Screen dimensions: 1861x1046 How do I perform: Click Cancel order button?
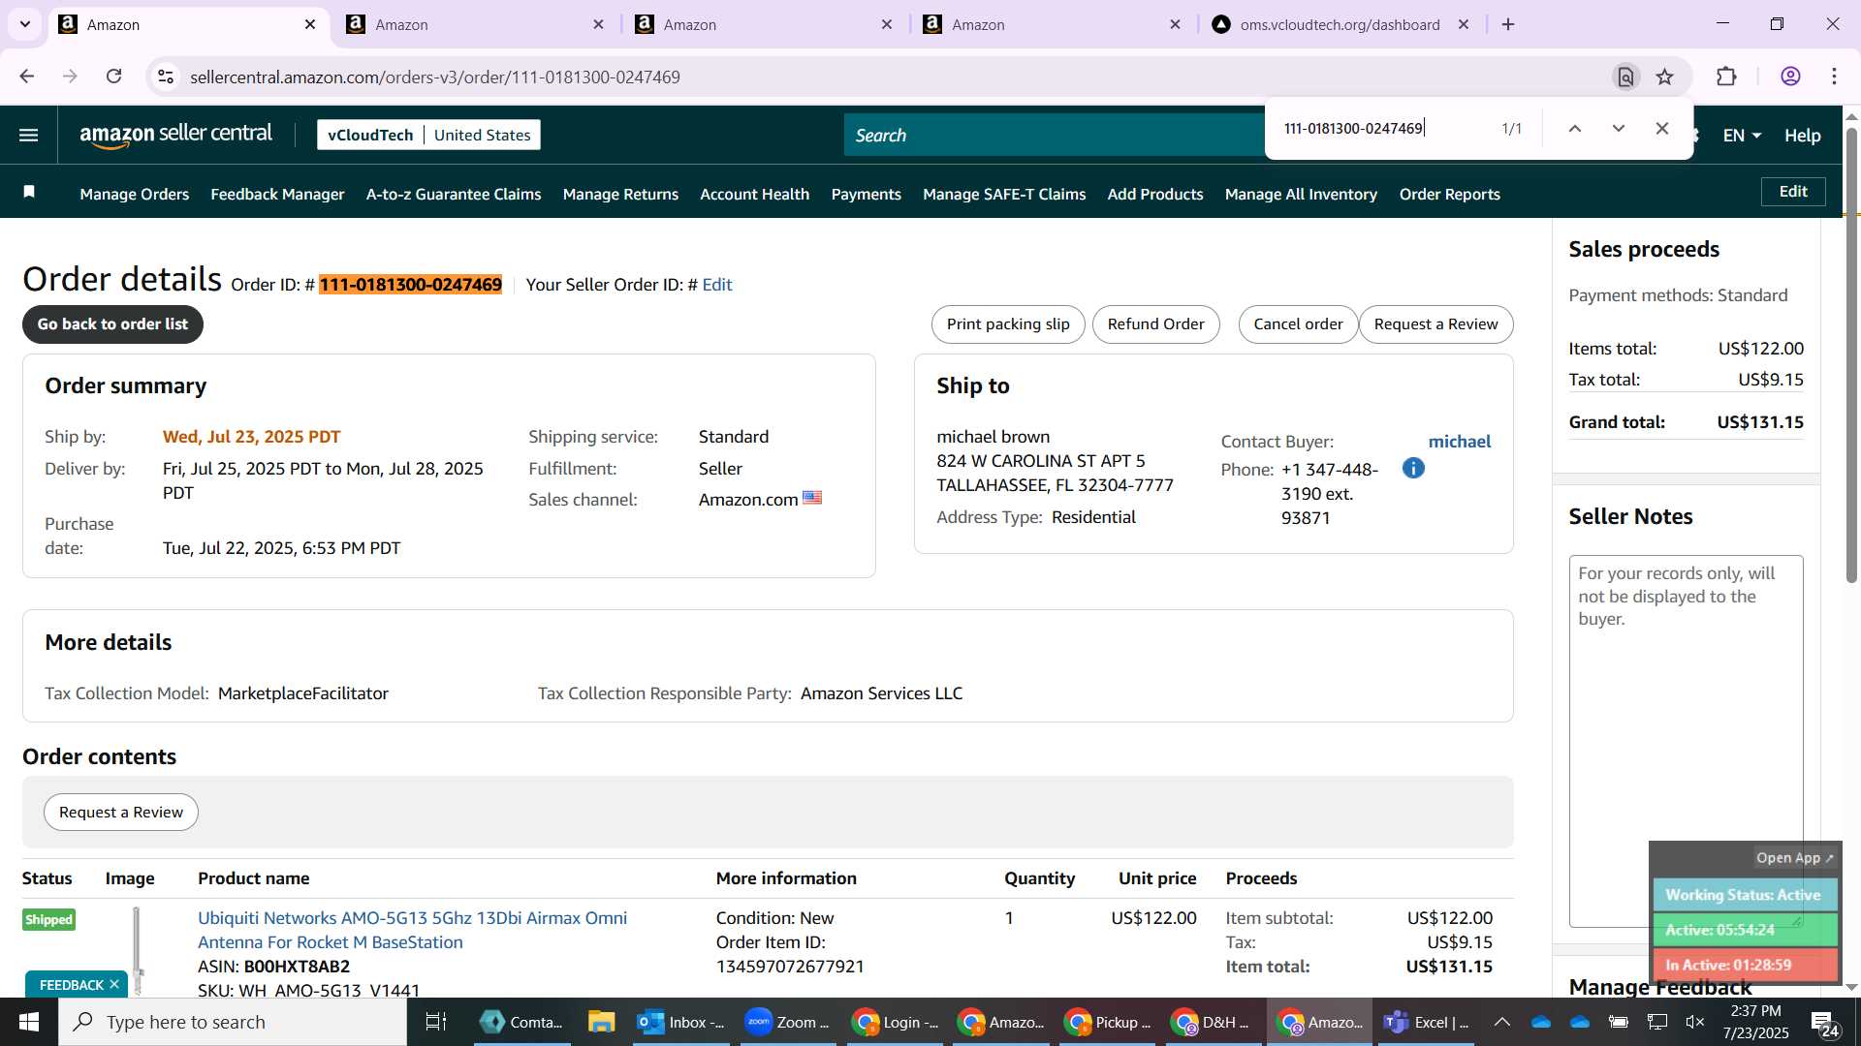[x=1298, y=324]
